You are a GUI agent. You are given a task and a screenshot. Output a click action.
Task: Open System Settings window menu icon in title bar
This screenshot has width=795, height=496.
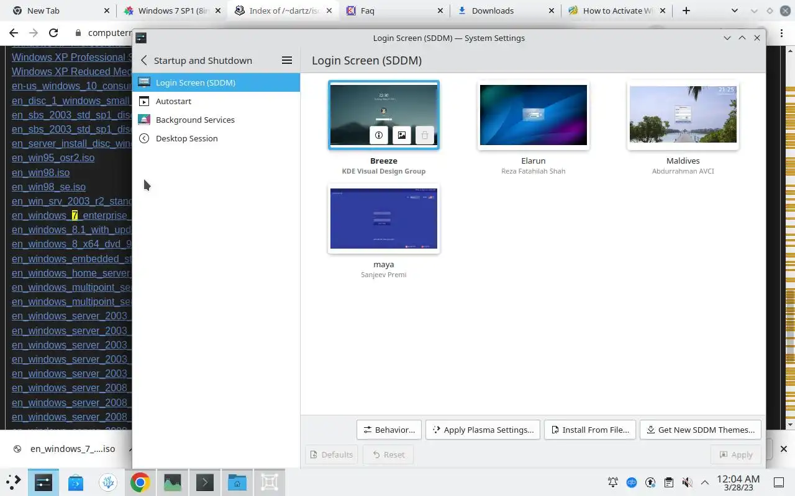[x=141, y=38]
